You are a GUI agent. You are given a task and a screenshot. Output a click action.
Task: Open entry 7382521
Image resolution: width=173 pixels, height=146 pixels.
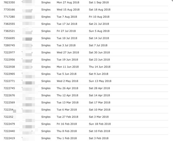9,31
